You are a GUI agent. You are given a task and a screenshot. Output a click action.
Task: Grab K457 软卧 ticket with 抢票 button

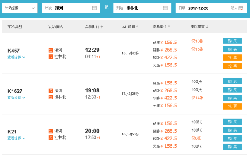tap(232, 58)
